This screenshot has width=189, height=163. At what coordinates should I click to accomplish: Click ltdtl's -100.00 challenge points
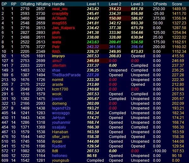(x=160, y=151)
